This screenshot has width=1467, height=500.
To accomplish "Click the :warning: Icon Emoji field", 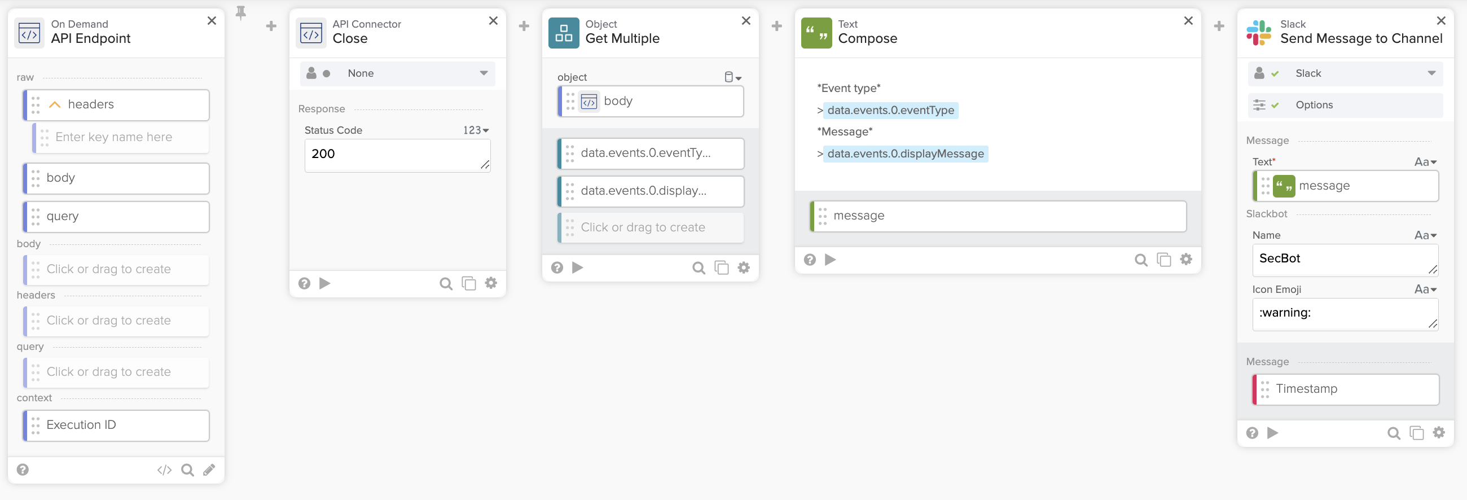I will [x=1345, y=313].
